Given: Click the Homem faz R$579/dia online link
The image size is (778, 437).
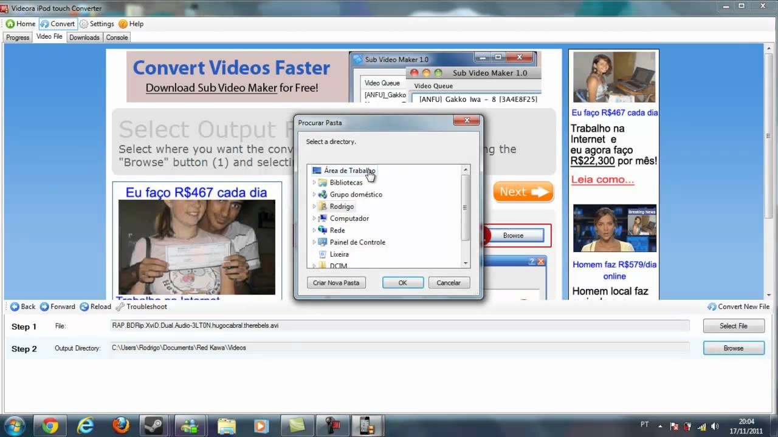Looking at the screenshot, I should tap(614, 270).
